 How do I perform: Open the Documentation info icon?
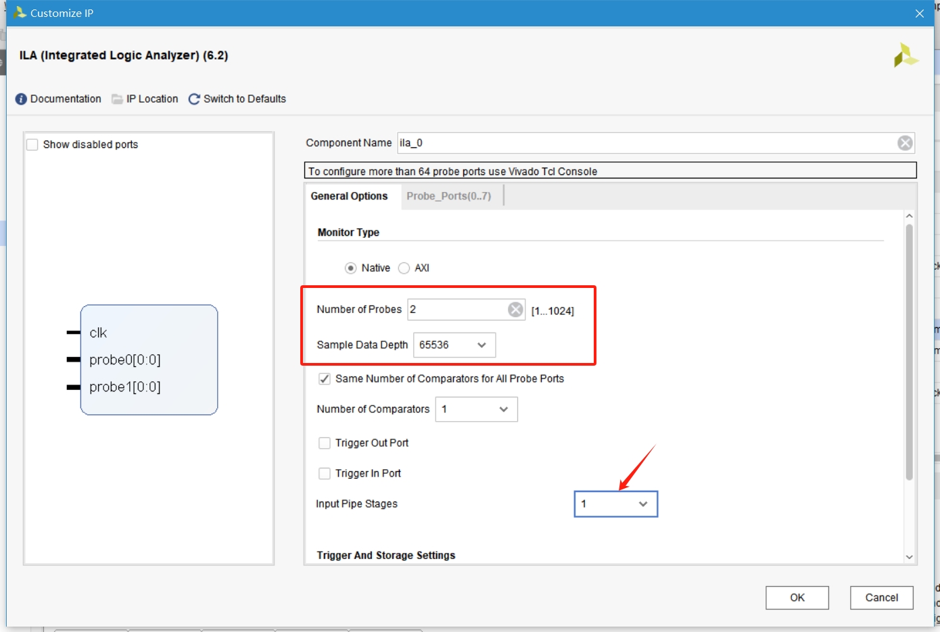click(x=21, y=99)
